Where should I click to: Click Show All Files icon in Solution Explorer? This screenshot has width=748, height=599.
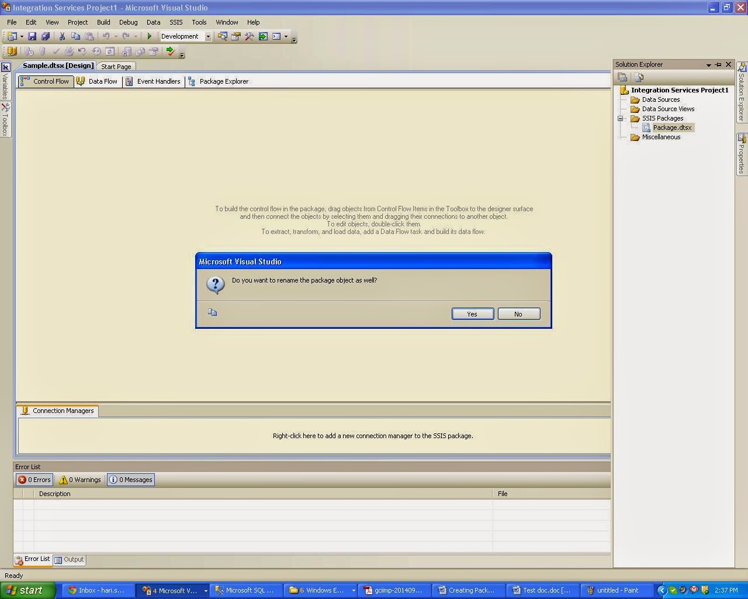[639, 77]
